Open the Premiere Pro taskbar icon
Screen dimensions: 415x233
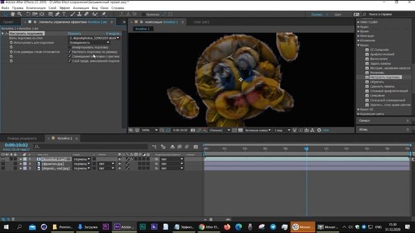[x=106, y=227]
